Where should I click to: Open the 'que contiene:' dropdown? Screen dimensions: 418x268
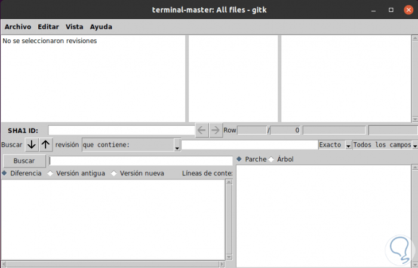[x=131, y=145]
